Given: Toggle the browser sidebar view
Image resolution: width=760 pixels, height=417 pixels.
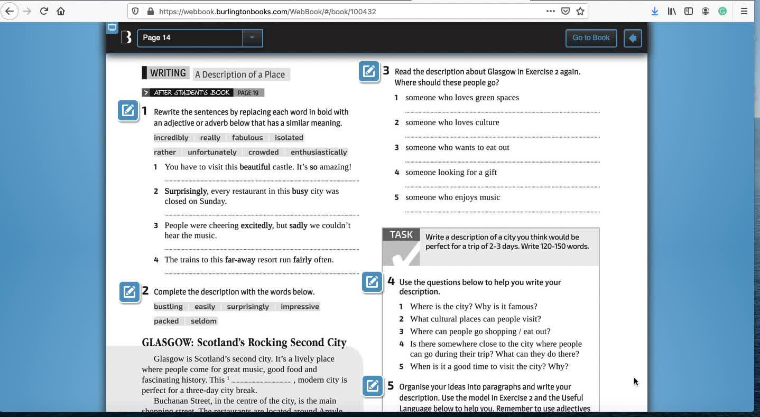Looking at the screenshot, I should (689, 11).
